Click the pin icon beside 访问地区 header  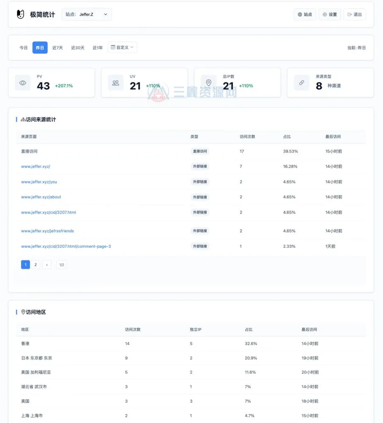23,312
